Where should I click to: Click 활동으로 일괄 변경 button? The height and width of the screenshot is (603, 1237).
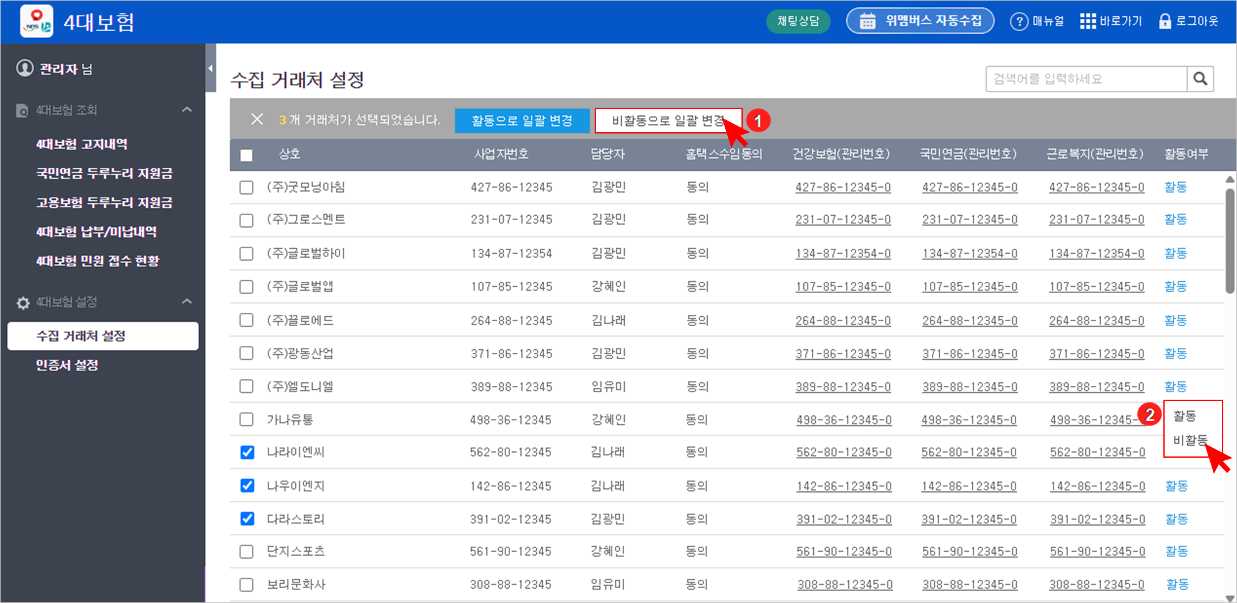pyautogui.click(x=522, y=120)
